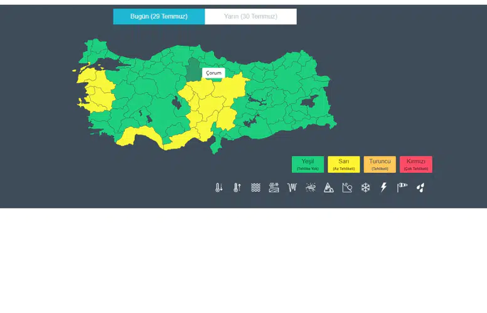The width and height of the screenshot is (487, 313).
Task: Click the highlighted Çorum province on map
Action: [193, 71]
